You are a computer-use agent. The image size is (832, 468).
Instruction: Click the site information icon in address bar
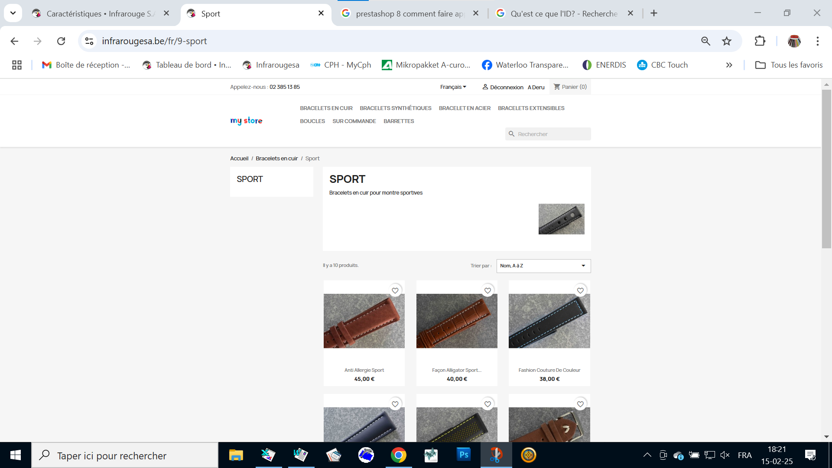point(89,41)
